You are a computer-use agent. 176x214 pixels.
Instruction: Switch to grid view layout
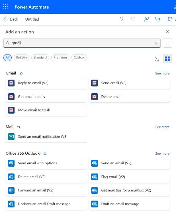click(167, 59)
